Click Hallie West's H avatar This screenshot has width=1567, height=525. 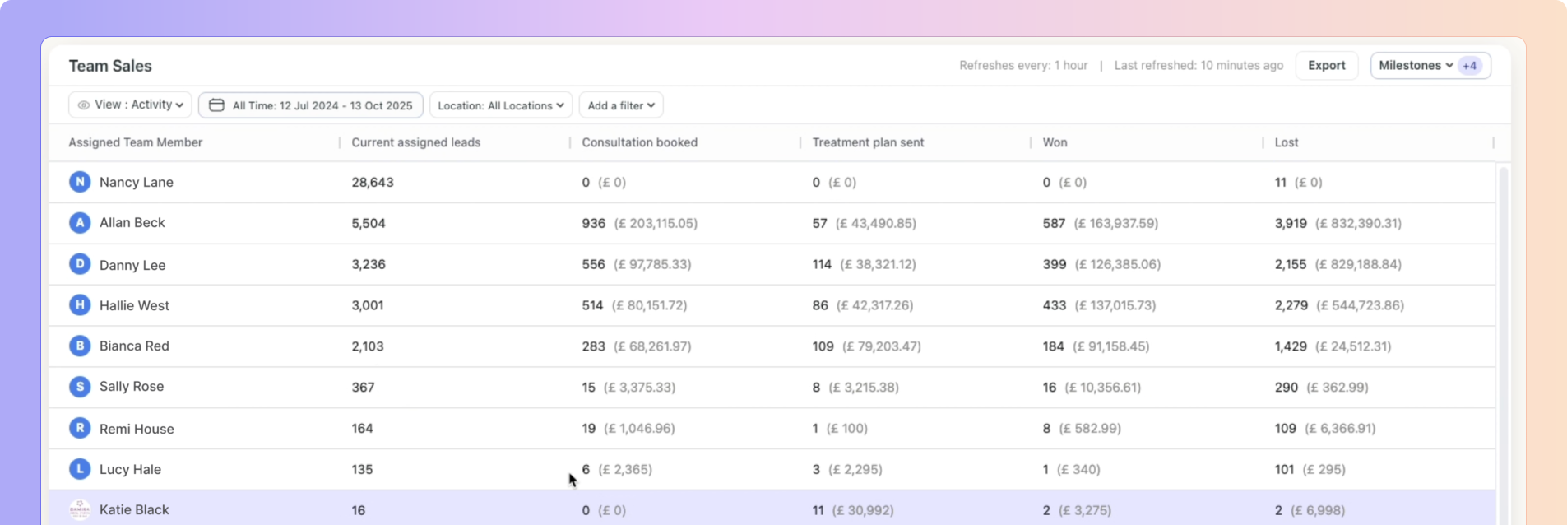(x=80, y=305)
